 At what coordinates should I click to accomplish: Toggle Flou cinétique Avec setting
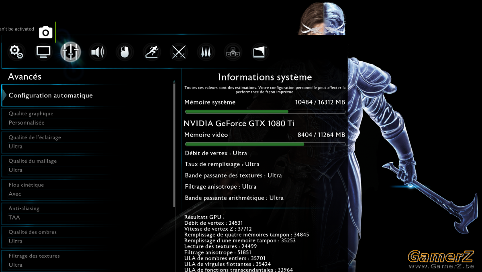click(x=88, y=189)
